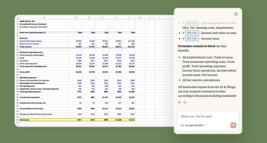Click the select-all corner of the sheet
This screenshot has height=143, width=267.
click(x=17, y=18)
